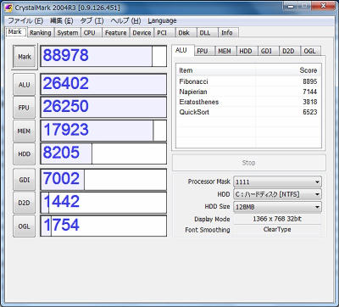Select the Fibonacci score row

pyautogui.click(x=248, y=81)
